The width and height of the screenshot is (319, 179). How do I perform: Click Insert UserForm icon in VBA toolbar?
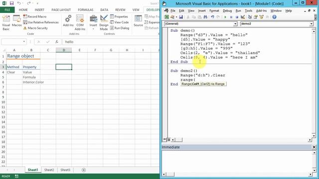pyautogui.click(x=172, y=17)
